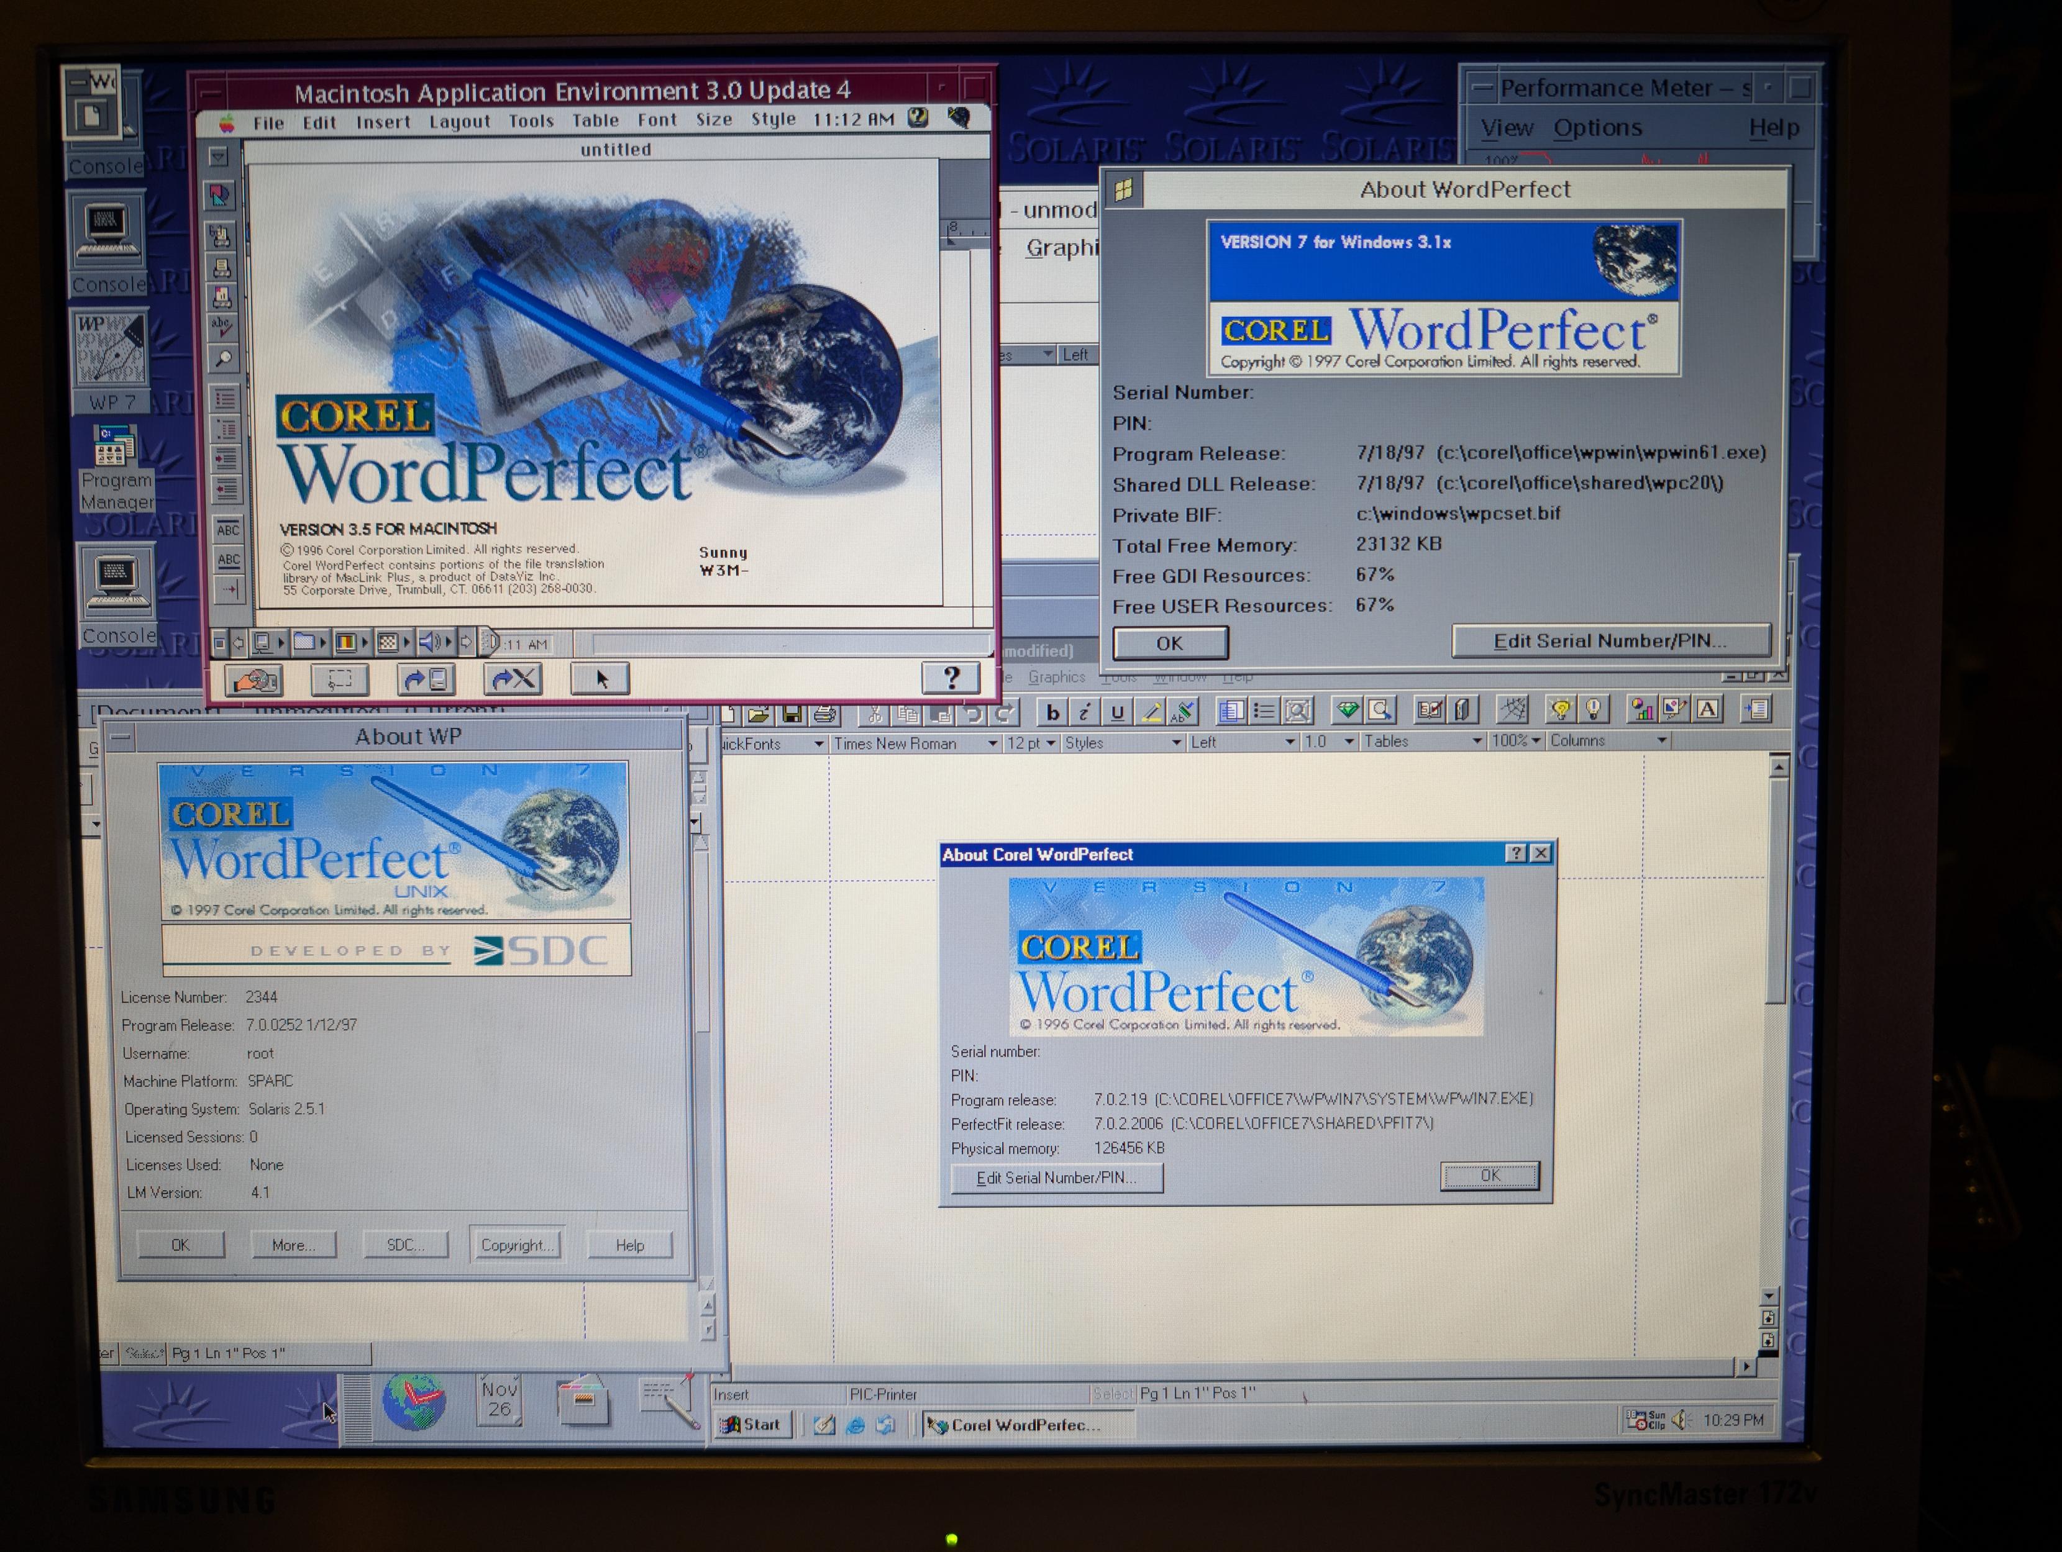Click the Bold formatting button
The image size is (2062, 1552).
1052,713
